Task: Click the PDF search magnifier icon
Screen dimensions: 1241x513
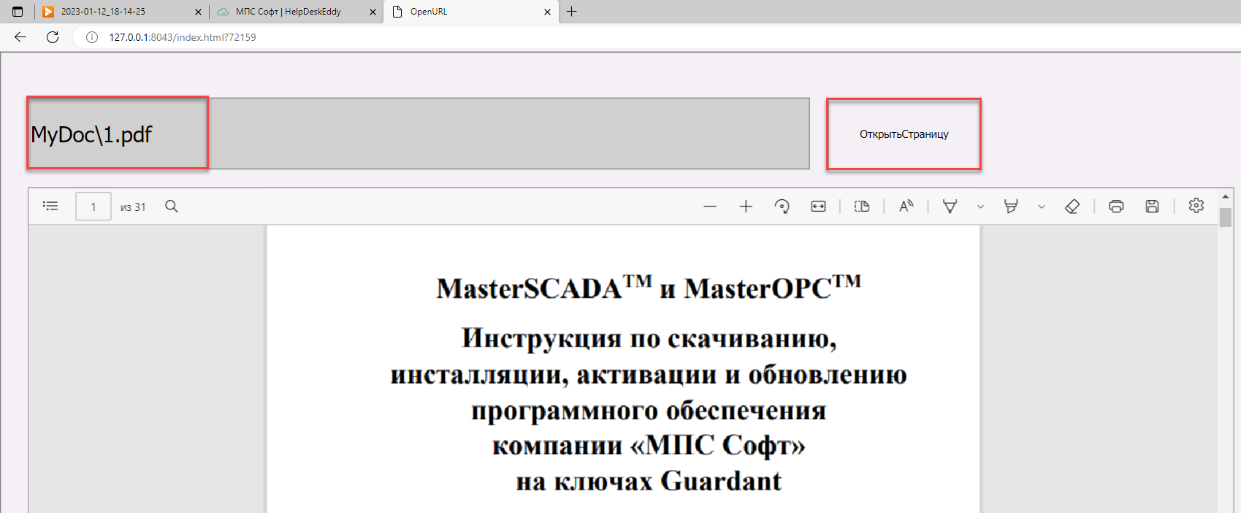Action: click(x=172, y=207)
